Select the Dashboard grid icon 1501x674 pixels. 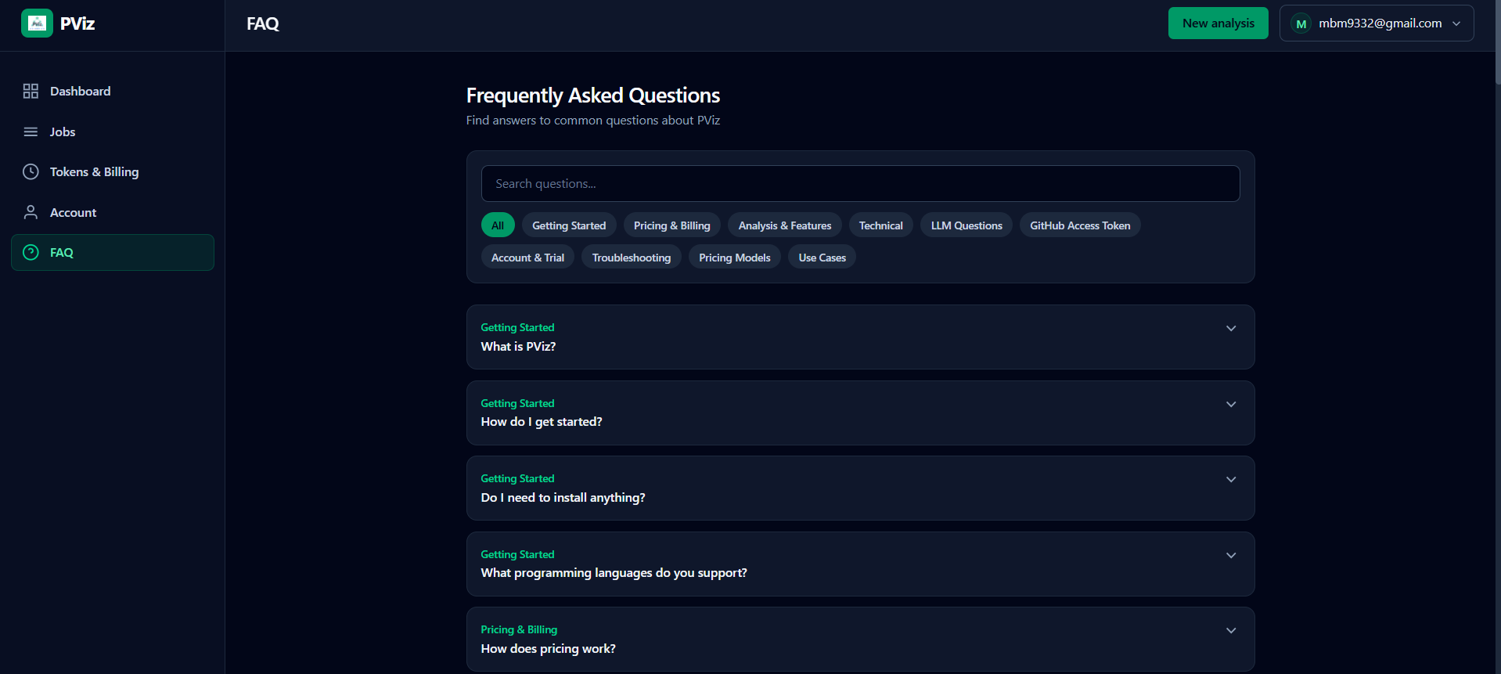31,91
